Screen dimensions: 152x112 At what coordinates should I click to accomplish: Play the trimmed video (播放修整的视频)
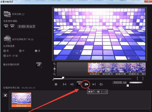tap(39, 65)
